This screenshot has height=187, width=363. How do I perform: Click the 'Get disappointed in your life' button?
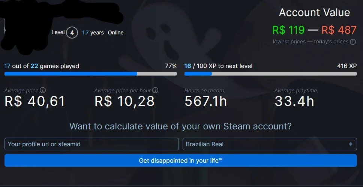[x=181, y=160]
